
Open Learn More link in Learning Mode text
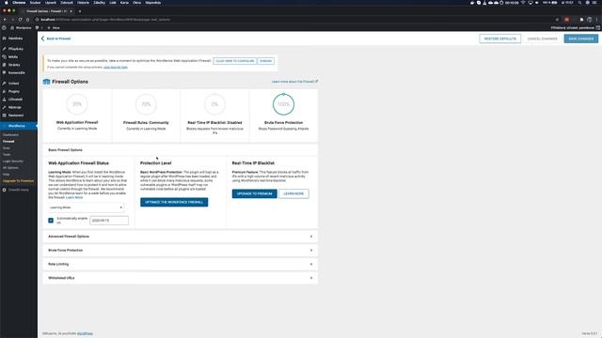[74, 197]
